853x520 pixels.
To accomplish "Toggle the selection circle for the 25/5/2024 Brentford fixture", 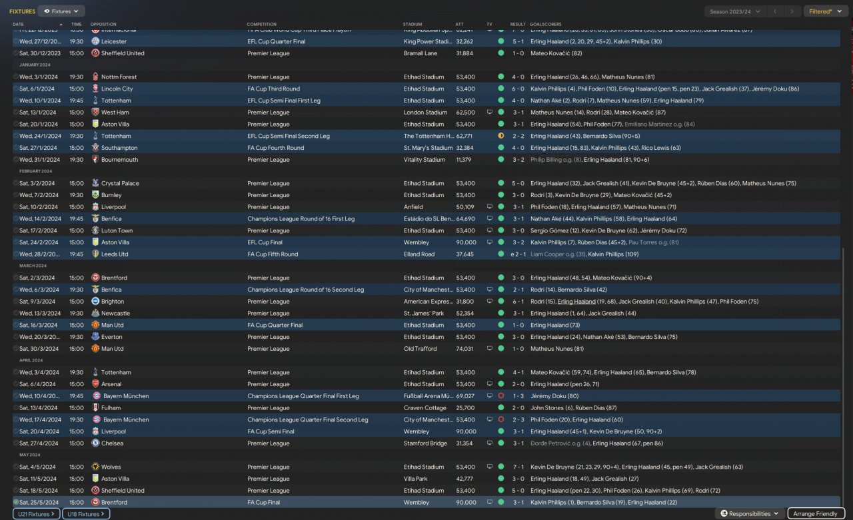I will pyautogui.click(x=16, y=503).
